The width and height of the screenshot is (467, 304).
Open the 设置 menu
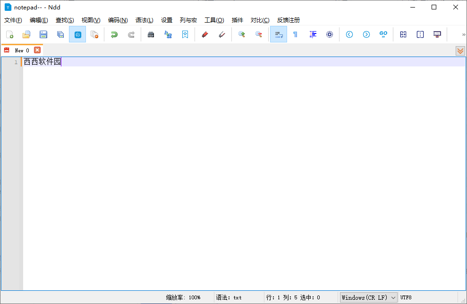[167, 20]
